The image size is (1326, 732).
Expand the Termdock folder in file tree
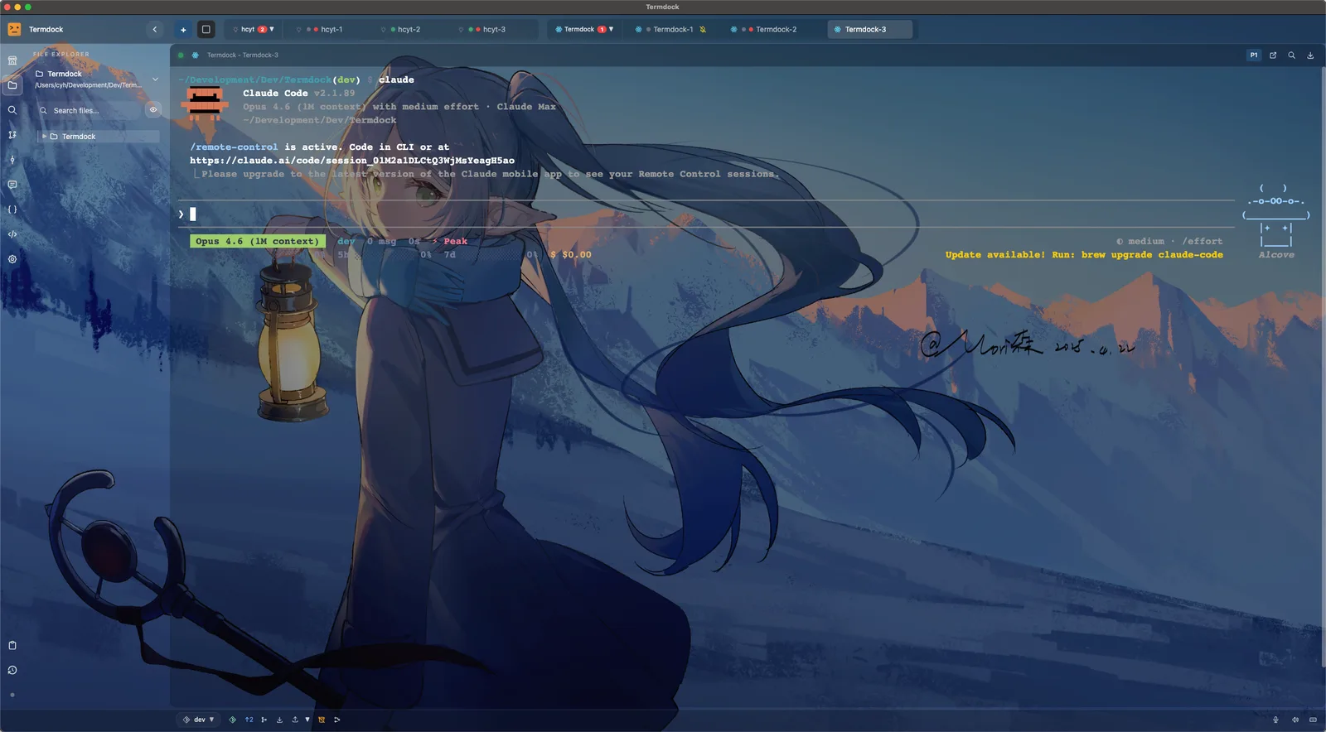point(44,136)
